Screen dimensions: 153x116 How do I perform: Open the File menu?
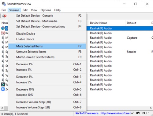pyautogui.click(x=4, y=10)
